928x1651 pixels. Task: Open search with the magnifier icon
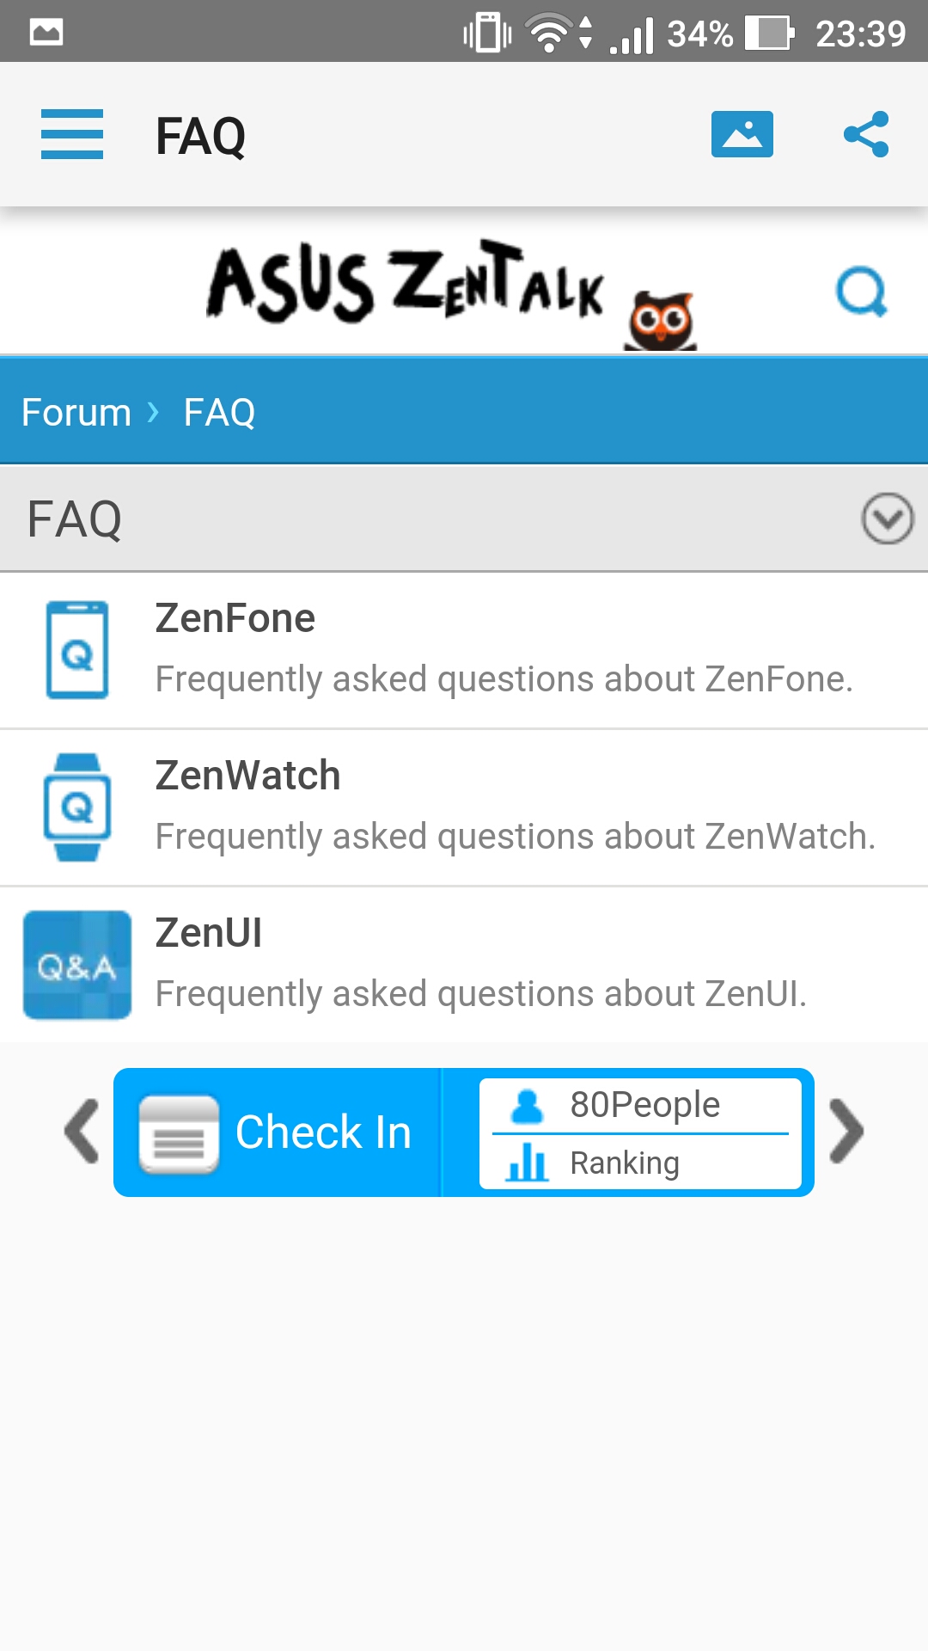point(862,292)
